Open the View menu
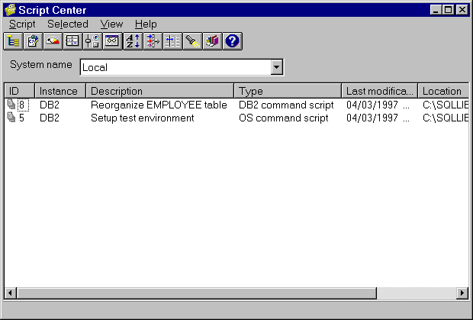This screenshot has height=320, width=473. coord(111,24)
